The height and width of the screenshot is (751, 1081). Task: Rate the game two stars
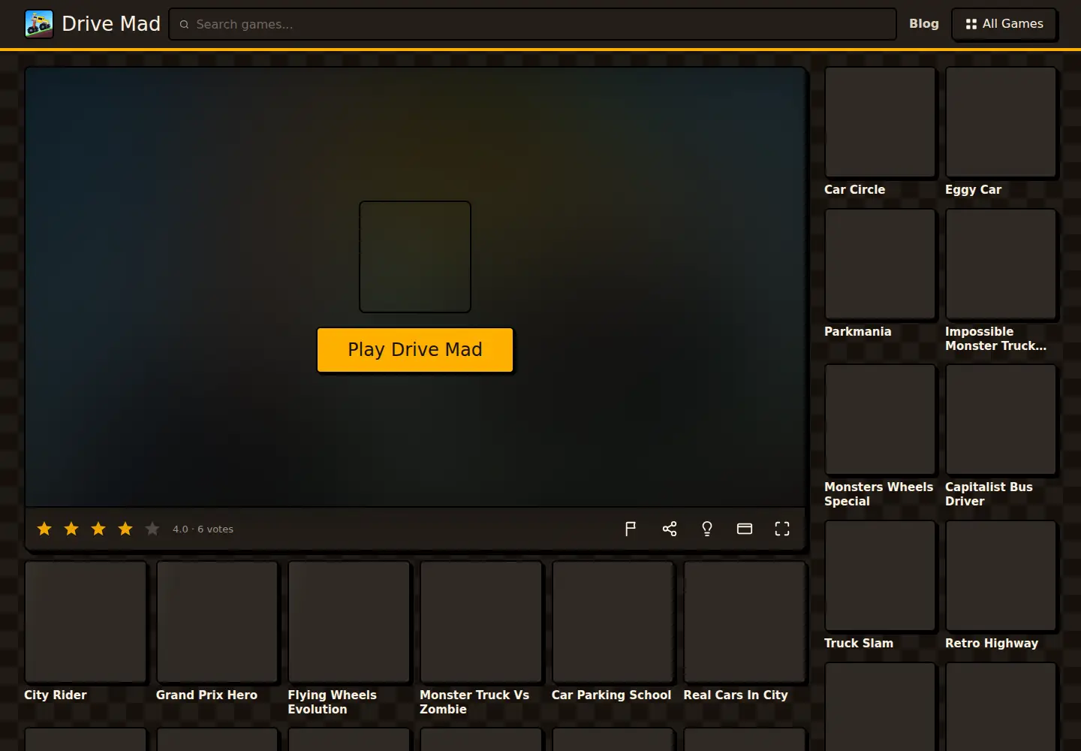point(71,529)
